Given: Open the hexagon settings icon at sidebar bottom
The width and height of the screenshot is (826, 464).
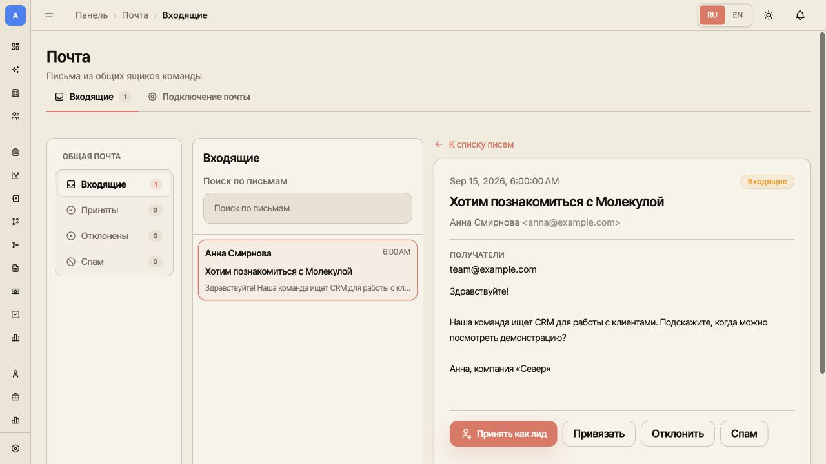Looking at the screenshot, I should [x=15, y=449].
